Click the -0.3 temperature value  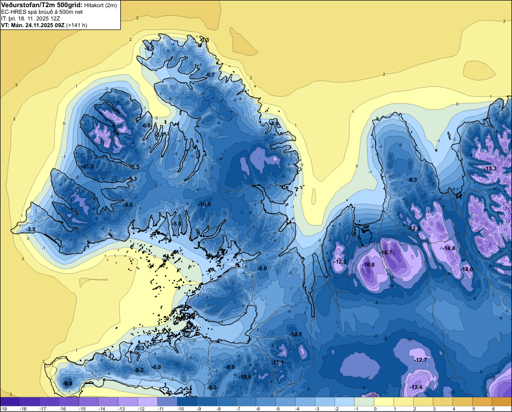(204, 40)
